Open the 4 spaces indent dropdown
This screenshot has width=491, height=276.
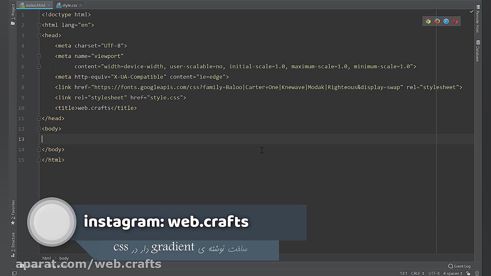point(451,273)
